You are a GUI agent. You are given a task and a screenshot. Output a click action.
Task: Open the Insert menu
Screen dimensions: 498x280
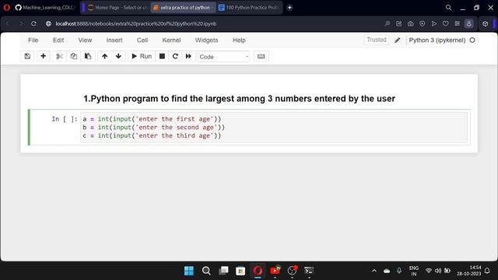[114, 40]
